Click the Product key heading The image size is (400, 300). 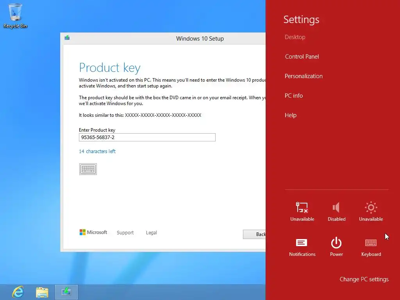point(110,68)
